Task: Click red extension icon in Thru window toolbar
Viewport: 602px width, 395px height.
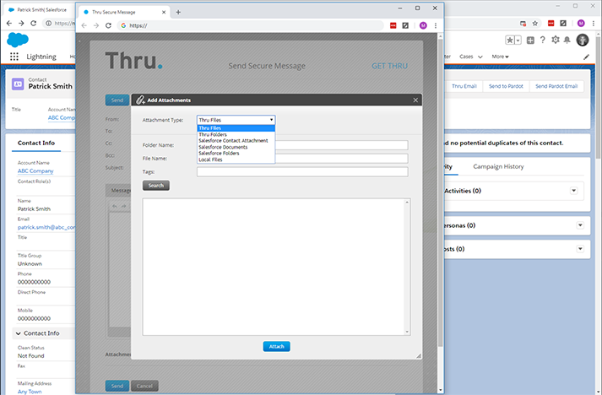Action: coord(393,25)
